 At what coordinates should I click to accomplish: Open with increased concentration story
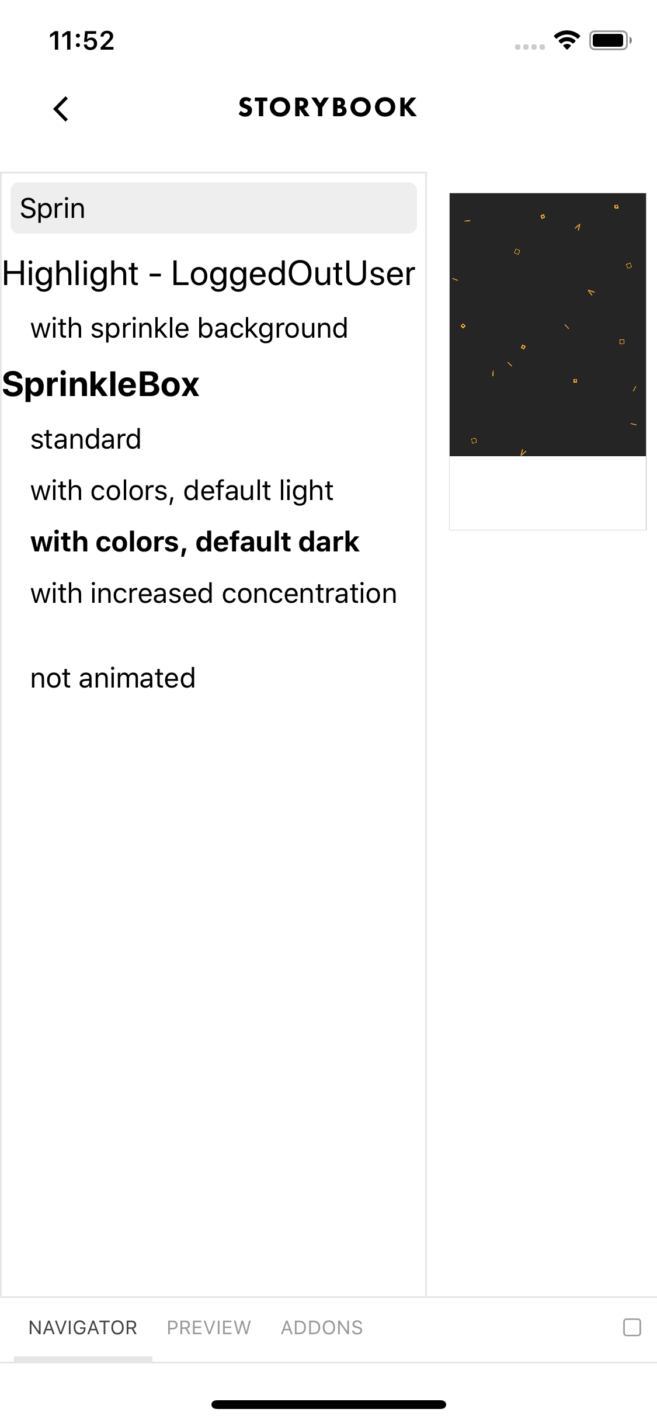tap(213, 594)
